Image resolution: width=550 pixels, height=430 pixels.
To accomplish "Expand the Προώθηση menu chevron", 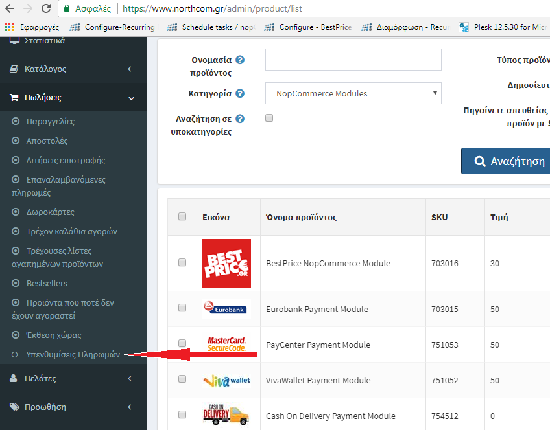I will coord(130,407).
